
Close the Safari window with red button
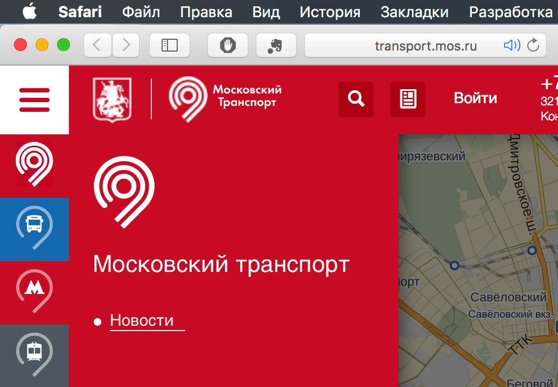click(x=20, y=45)
